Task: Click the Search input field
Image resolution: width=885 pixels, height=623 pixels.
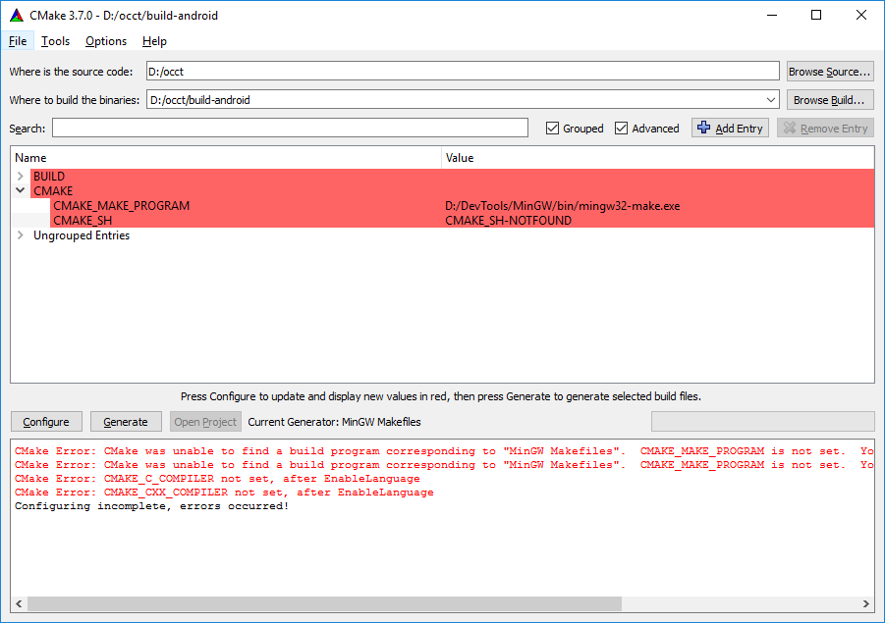Action: click(x=290, y=128)
